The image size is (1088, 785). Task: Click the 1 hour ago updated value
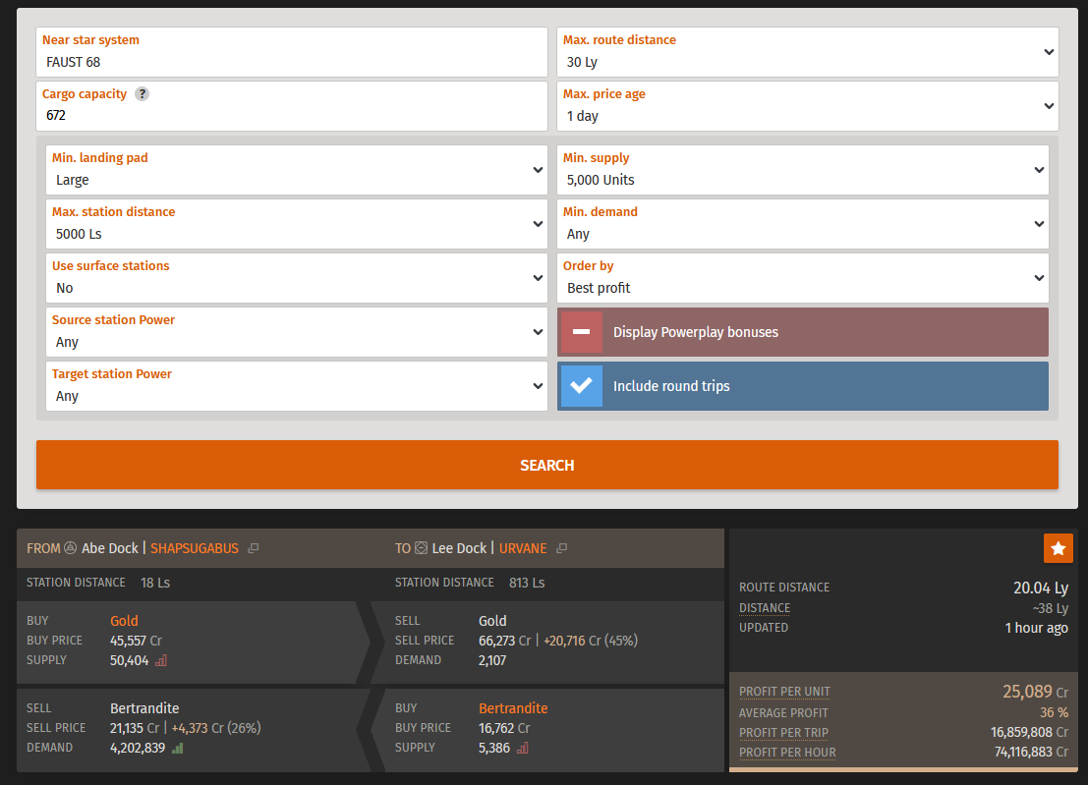1037,628
